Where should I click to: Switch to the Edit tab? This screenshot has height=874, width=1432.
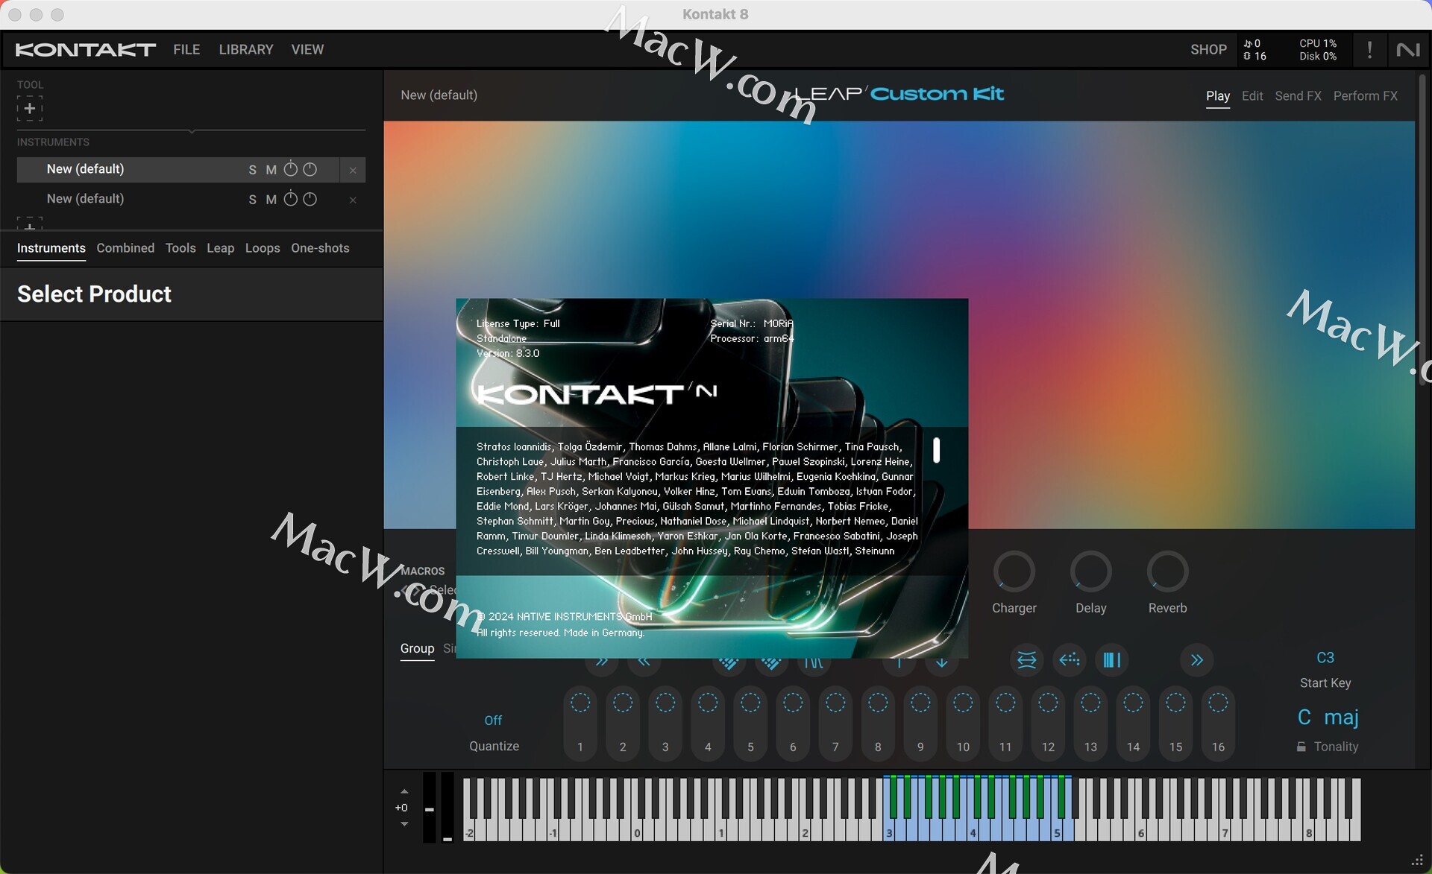1252,96
